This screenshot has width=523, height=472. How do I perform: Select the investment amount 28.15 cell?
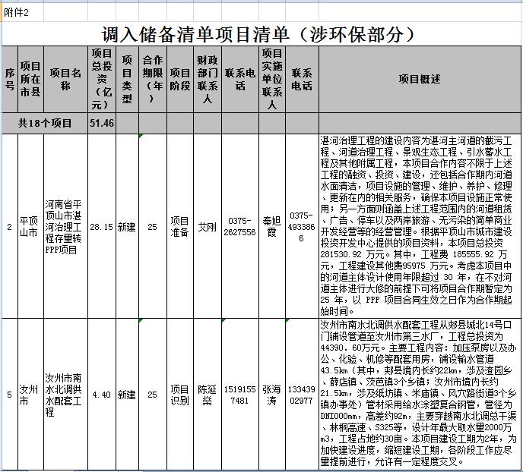pos(102,227)
